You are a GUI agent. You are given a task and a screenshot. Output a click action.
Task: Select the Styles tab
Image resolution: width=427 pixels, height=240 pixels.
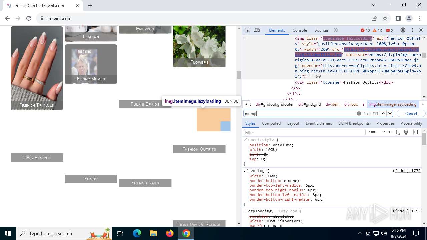point(250,123)
